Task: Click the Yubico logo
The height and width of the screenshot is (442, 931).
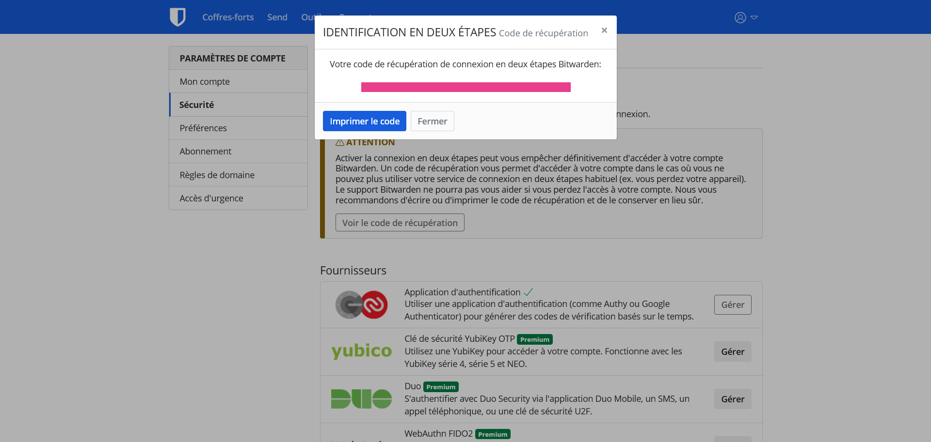Action: pyautogui.click(x=361, y=351)
